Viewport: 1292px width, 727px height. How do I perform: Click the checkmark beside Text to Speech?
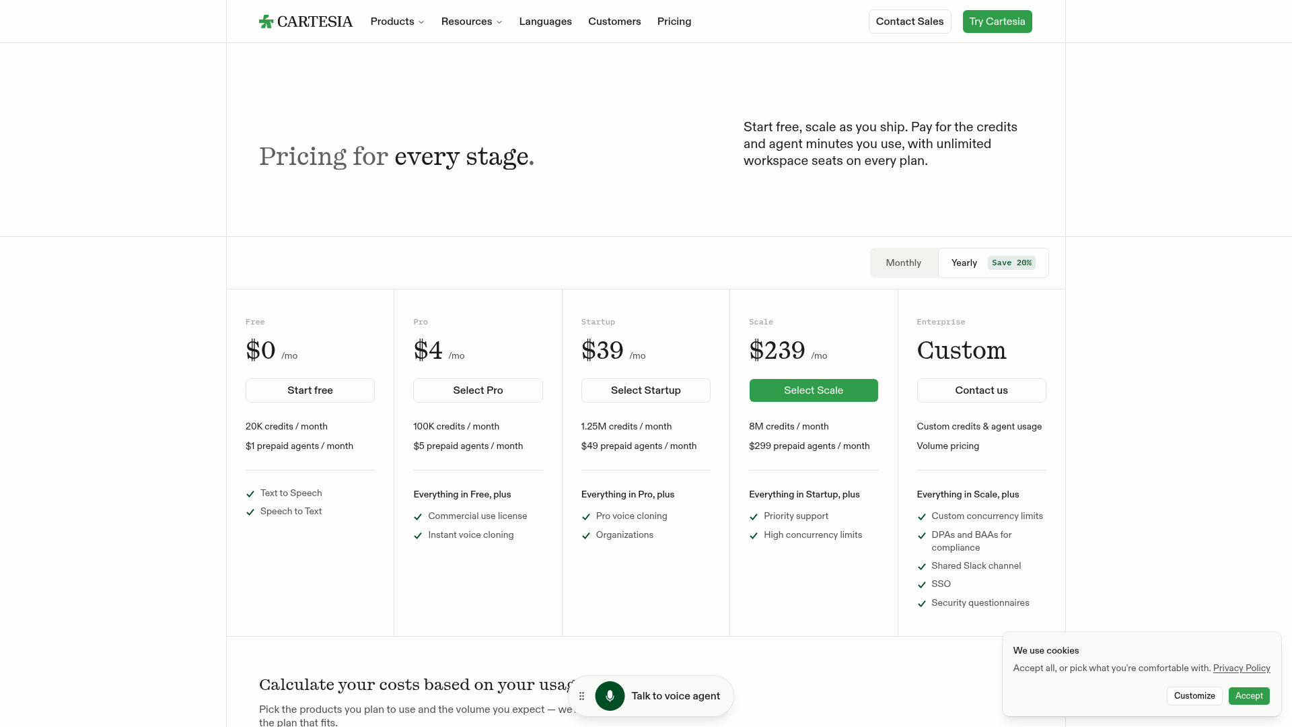[250, 493]
